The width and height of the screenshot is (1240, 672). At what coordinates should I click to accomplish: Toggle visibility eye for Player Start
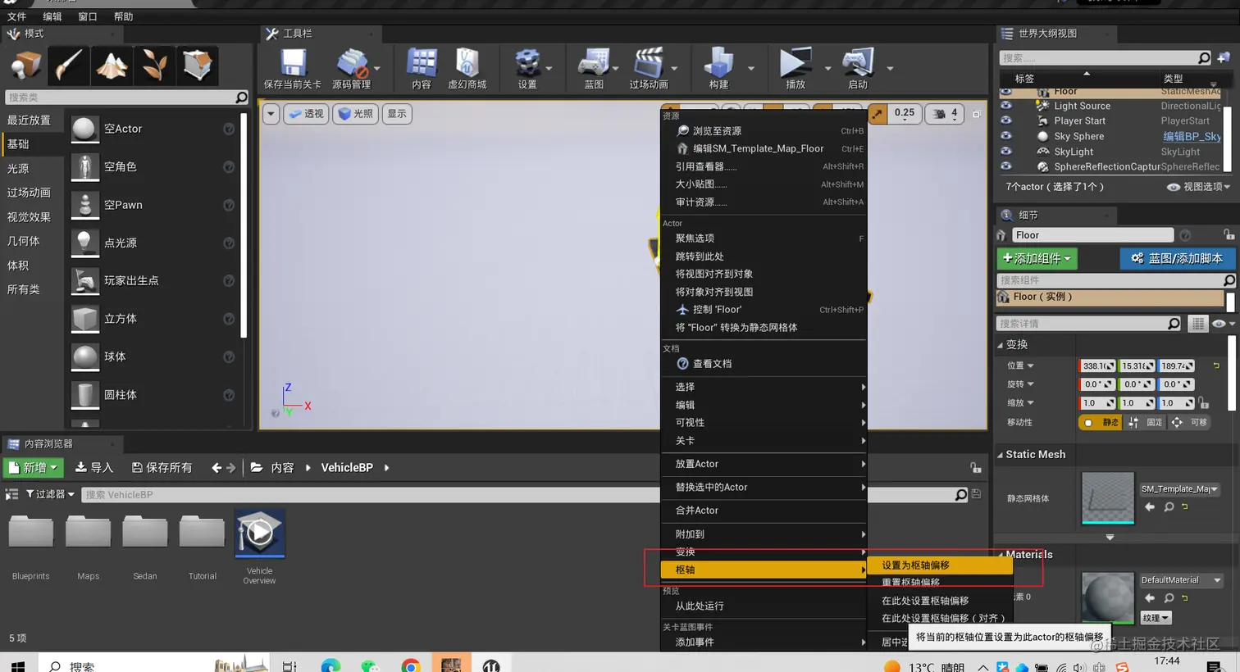[x=1006, y=120]
